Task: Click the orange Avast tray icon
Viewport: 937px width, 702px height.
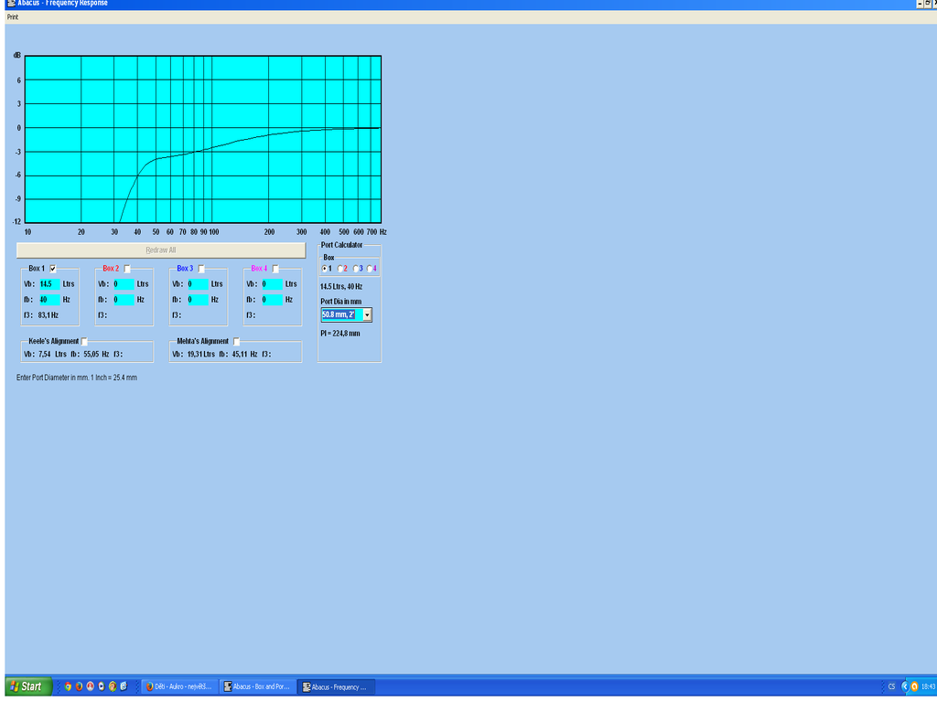Action: (x=914, y=686)
